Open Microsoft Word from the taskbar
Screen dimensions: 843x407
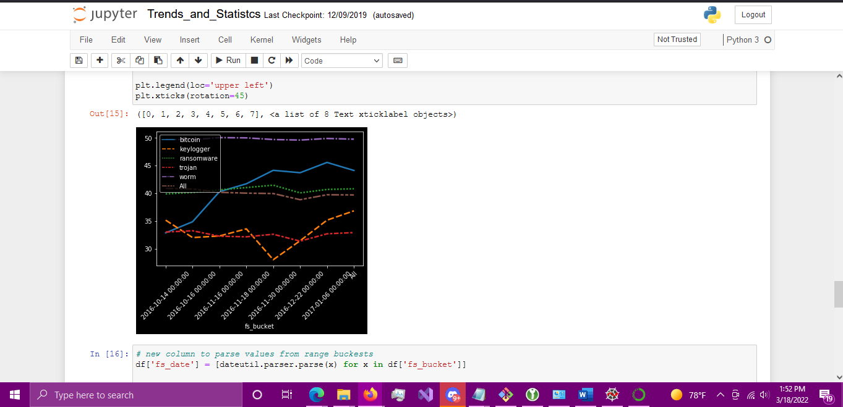586,395
